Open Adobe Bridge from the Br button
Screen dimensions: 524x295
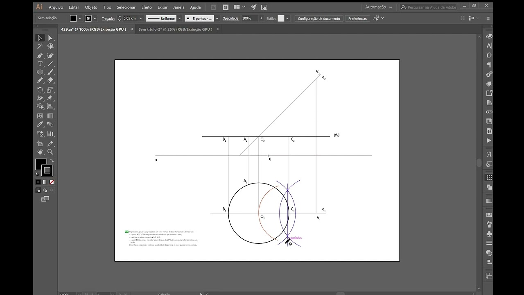[x=213, y=7]
